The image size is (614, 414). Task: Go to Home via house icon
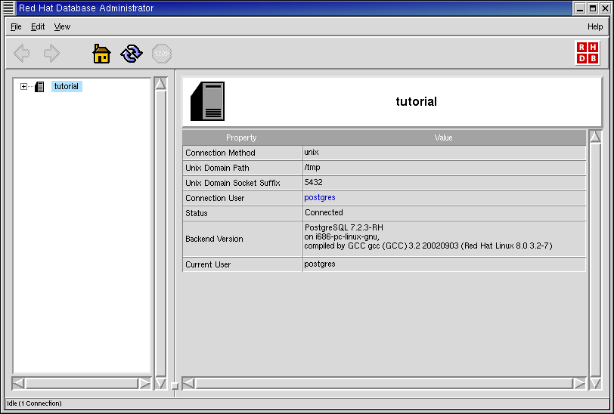pos(101,54)
